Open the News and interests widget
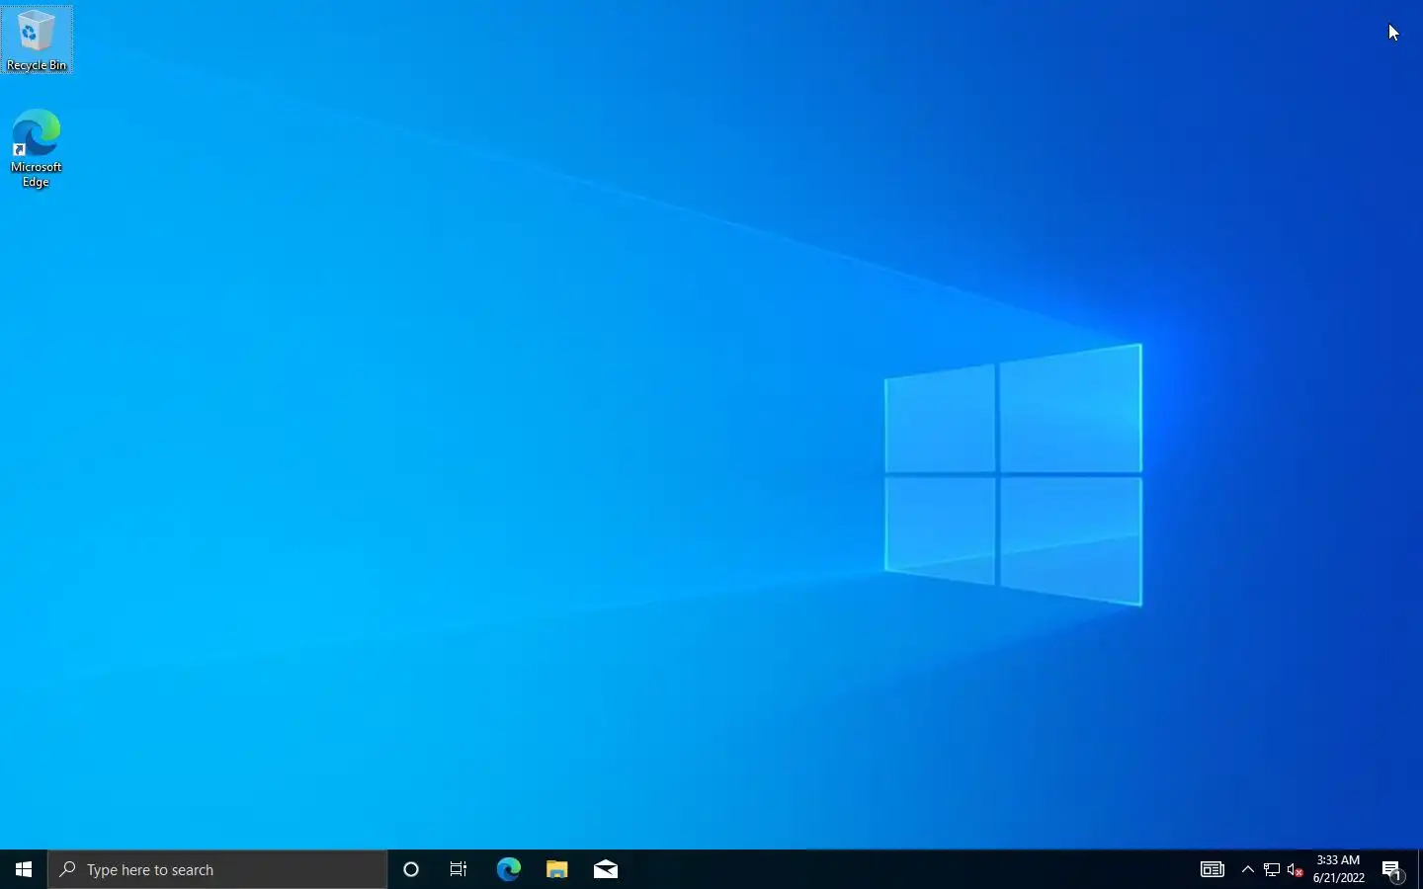The image size is (1423, 889). click(1213, 869)
